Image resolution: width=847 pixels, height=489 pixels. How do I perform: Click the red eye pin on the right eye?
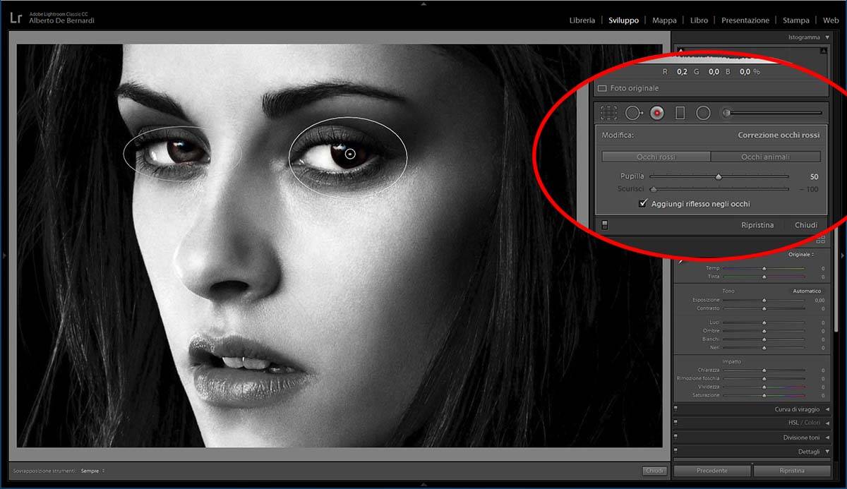tap(350, 154)
